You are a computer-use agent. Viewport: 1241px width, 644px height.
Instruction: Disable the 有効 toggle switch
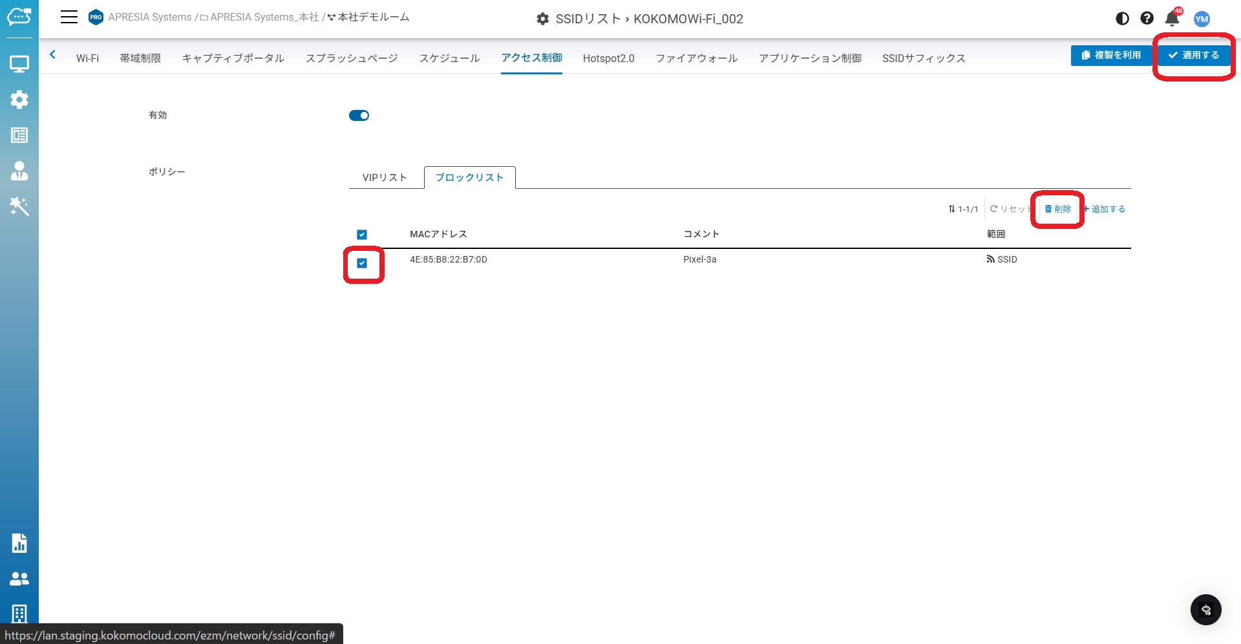(x=359, y=116)
